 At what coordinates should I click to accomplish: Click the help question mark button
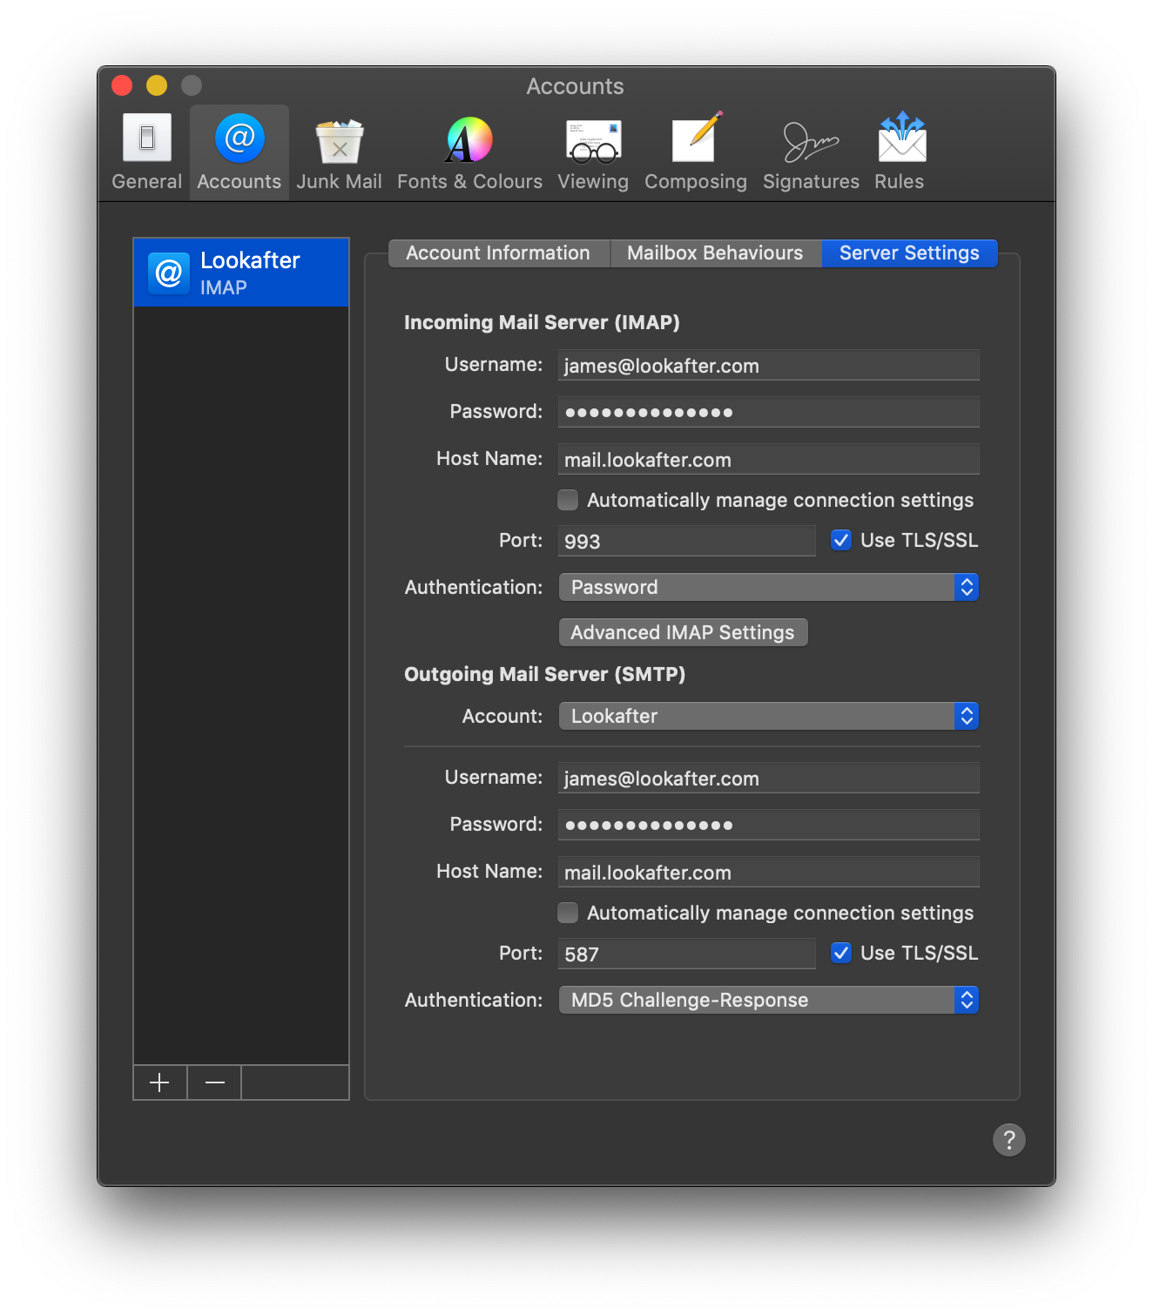point(1008,1139)
